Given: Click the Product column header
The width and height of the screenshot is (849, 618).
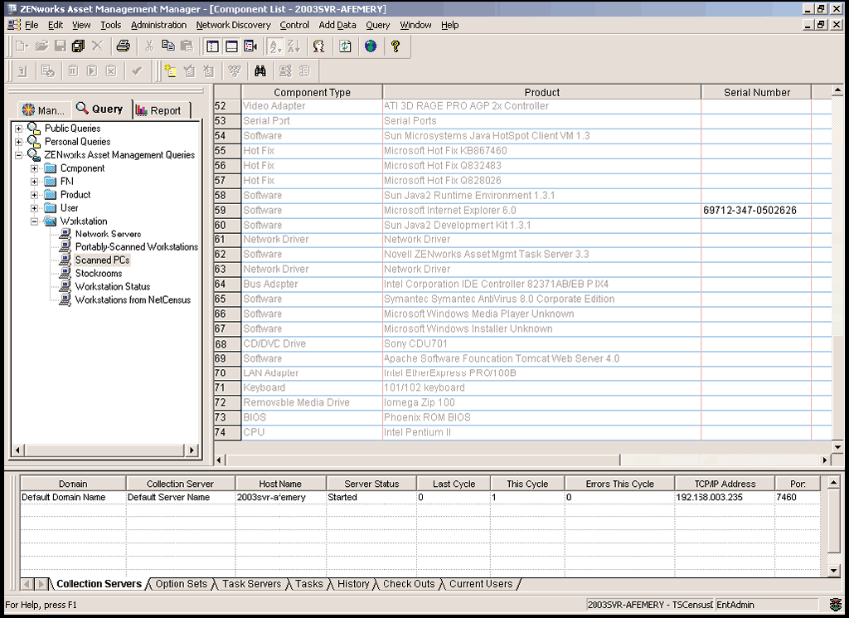Looking at the screenshot, I should pos(542,92).
